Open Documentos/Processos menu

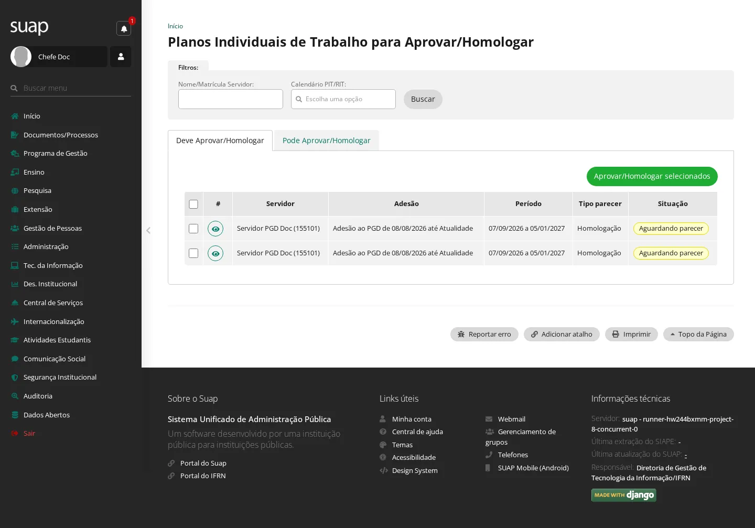pos(61,135)
